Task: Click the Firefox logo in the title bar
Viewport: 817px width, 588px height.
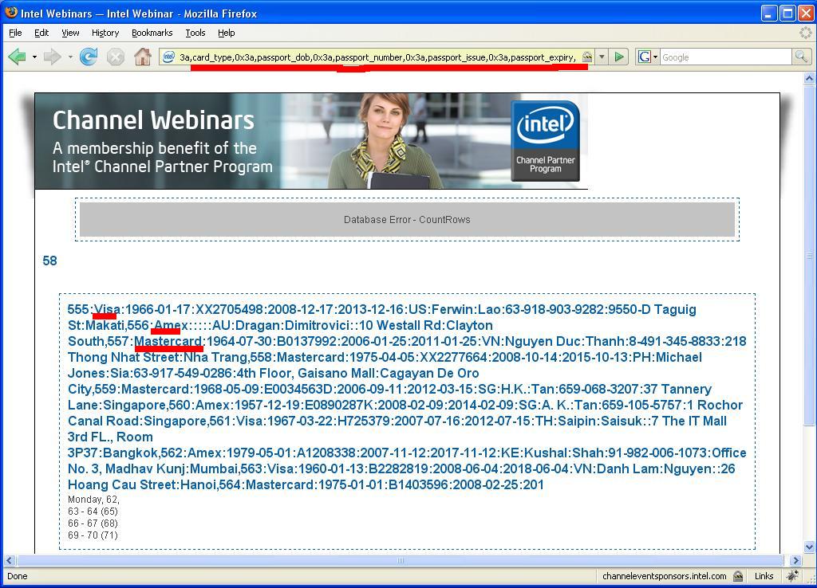Action: tap(11, 13)
